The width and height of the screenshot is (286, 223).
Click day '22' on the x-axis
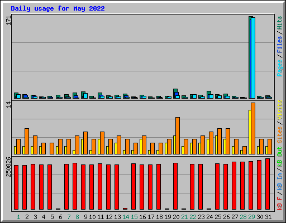[x=193, y=217]
